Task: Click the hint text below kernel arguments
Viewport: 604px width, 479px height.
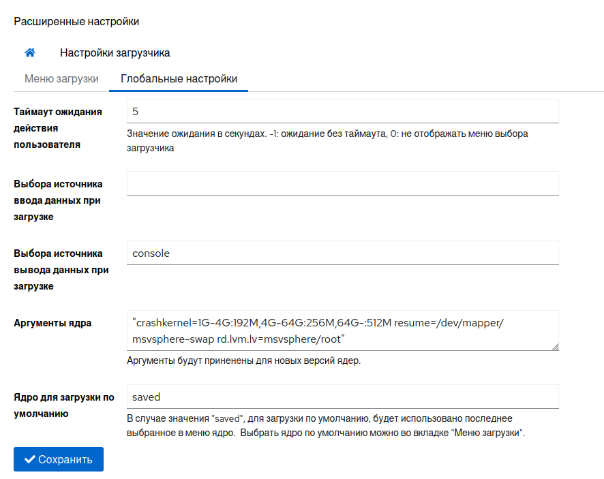Action: click(243, 360)
